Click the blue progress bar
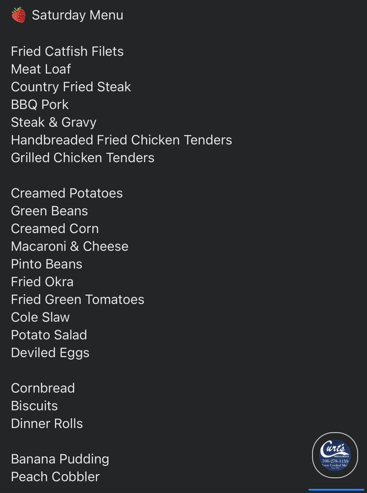Viewport: 367px width, 493px height. 336,490
